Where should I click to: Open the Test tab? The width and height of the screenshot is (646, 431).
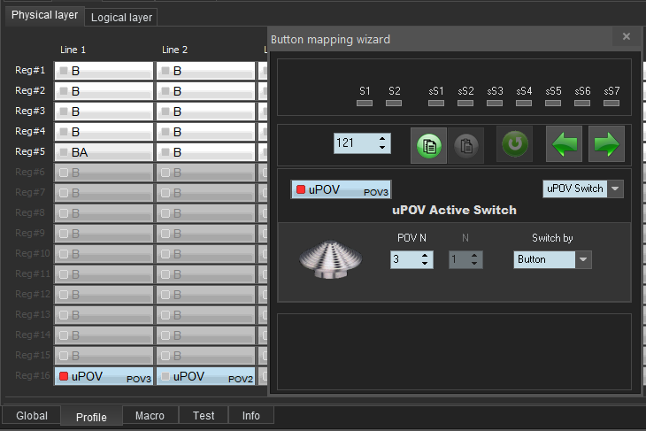coord(204,416)
